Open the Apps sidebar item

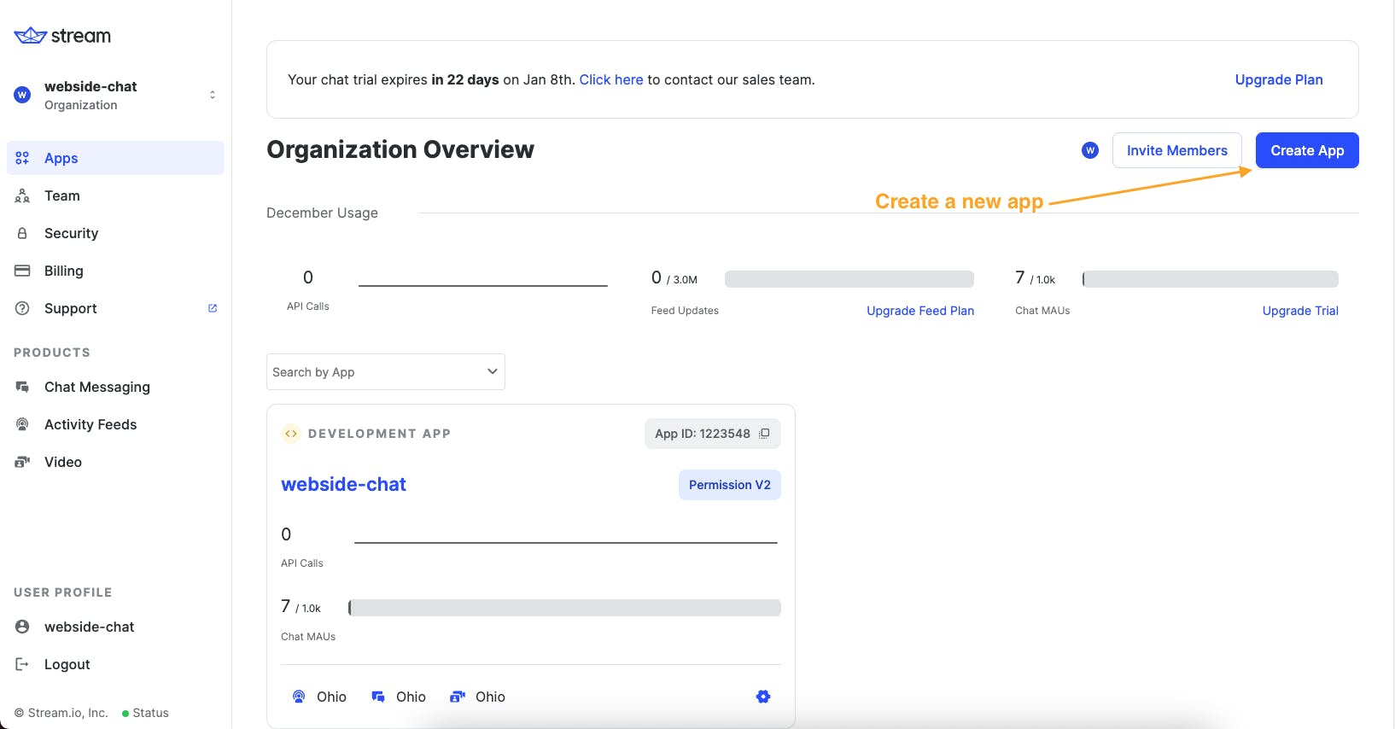pyautogui.click(x=115, y=158)
